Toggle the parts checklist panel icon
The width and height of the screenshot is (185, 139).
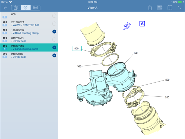160,8
